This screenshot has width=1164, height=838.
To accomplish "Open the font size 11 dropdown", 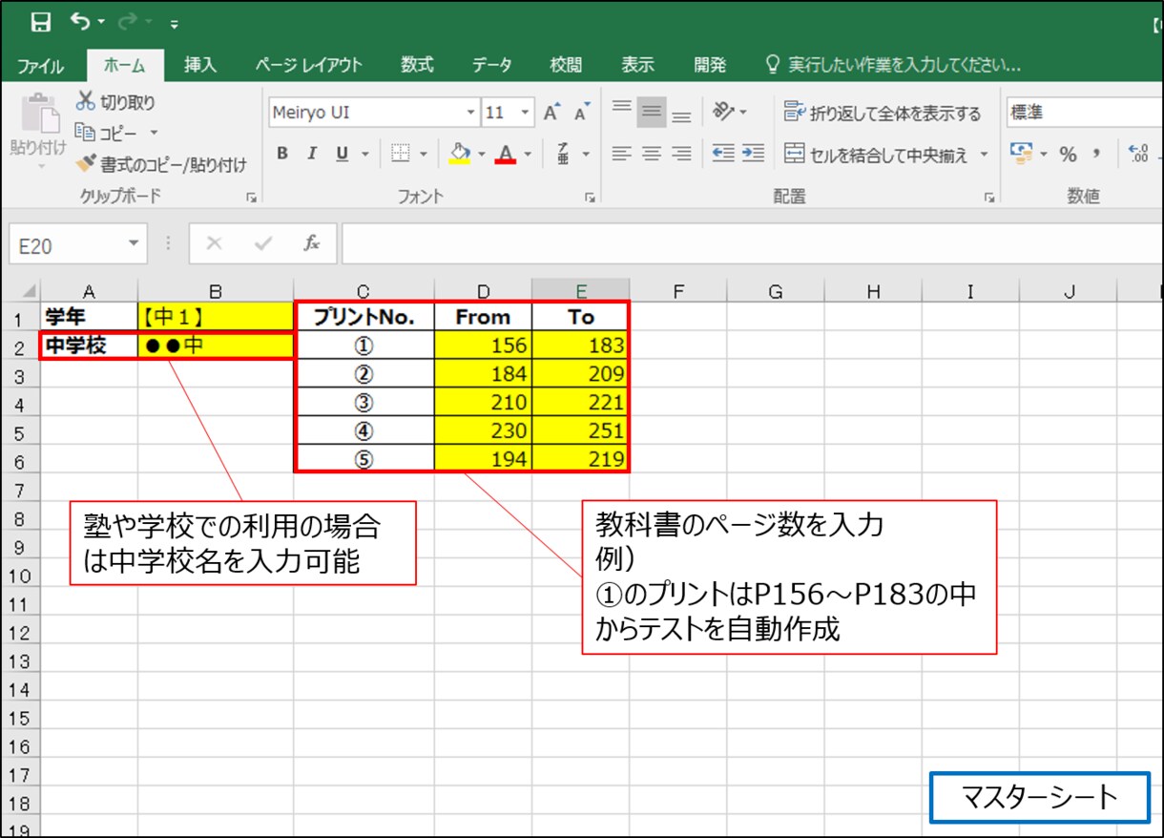I will [525, 113].
